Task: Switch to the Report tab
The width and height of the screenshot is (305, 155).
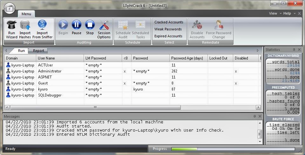Action: 38,51
